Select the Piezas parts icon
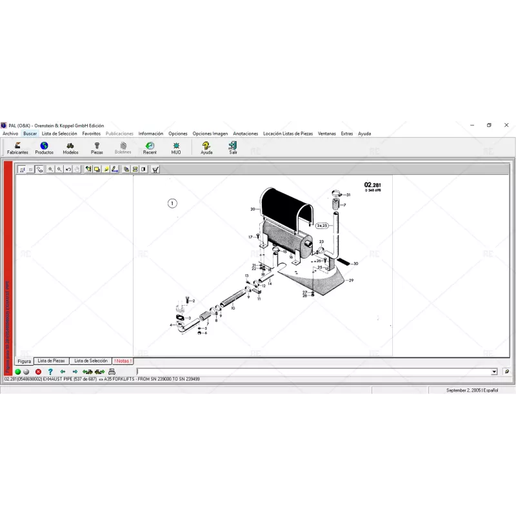Viewport: 516px width, 516px height. (x=97, y=148)
